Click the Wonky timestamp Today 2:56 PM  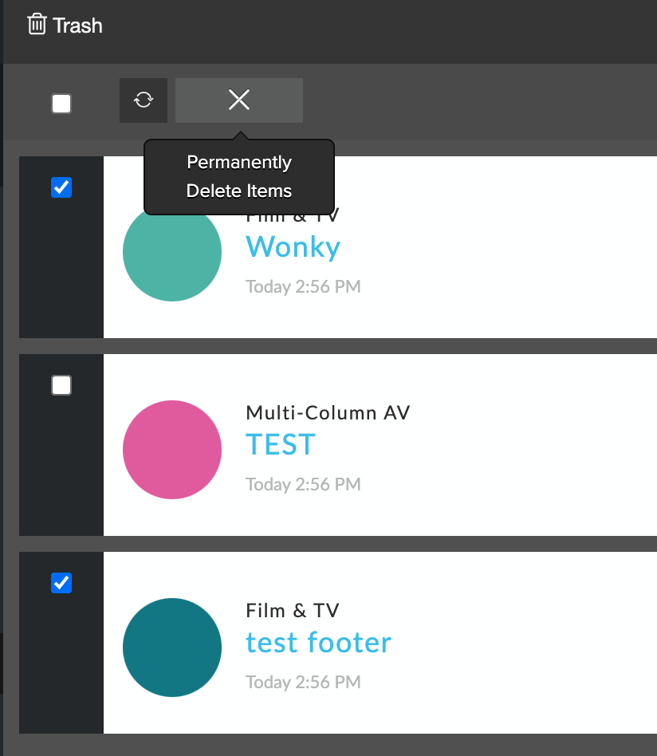tap(303, 287)
